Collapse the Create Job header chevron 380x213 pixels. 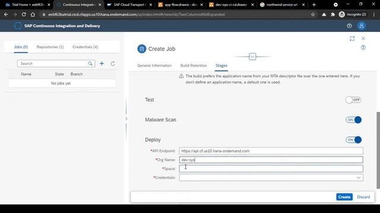[252, 57]
